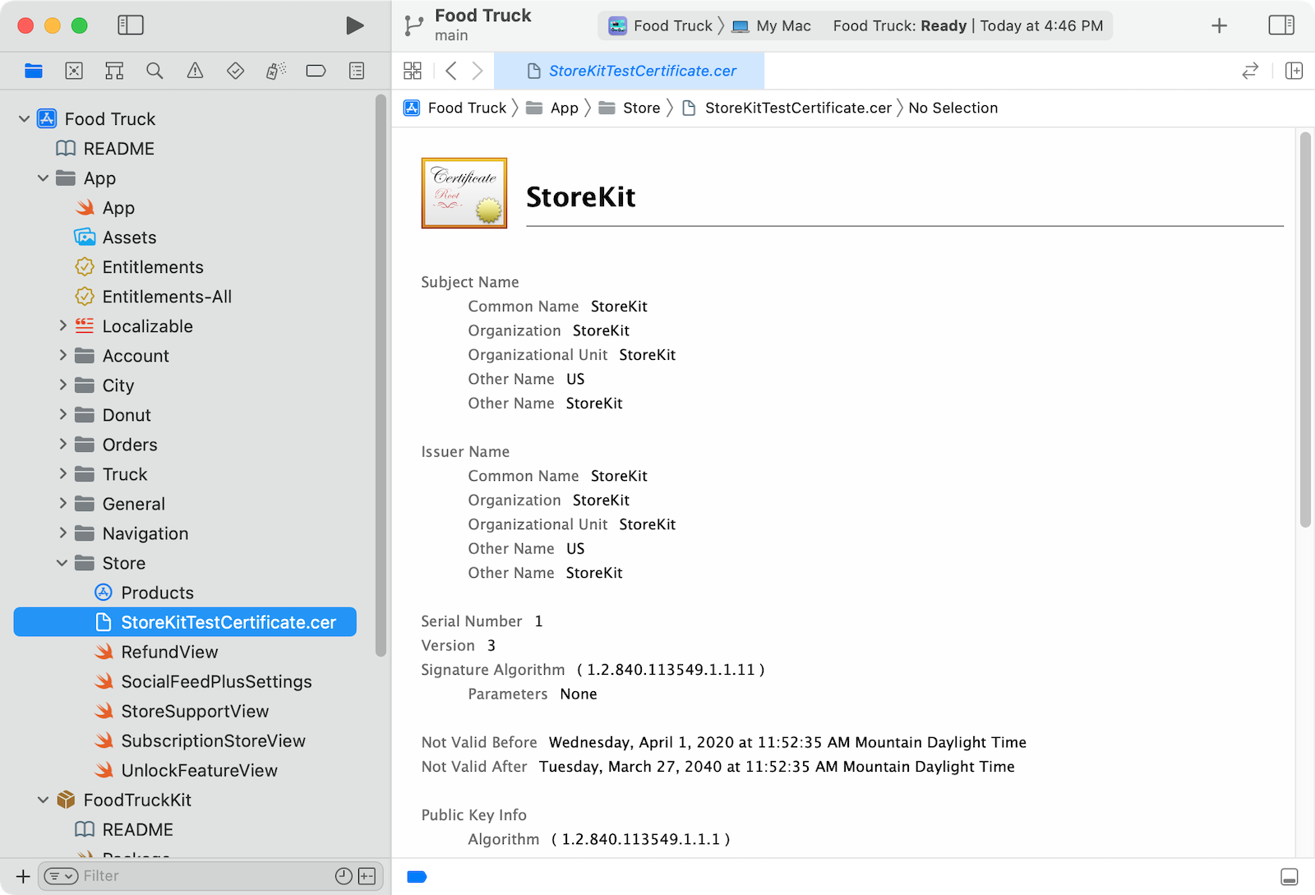Image resolution: width=1315 pixels, height=895 pixels.
Task: Open the Test navigator diamond icon
Action: tap(235, 71)
